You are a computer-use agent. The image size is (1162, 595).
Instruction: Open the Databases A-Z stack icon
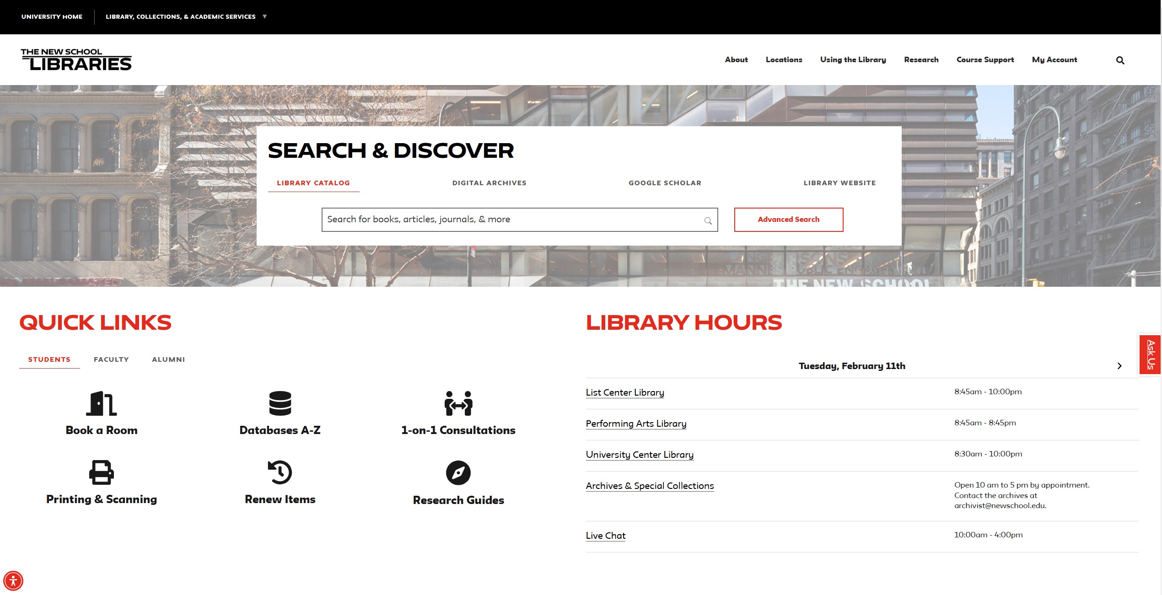tap(280, 403)
